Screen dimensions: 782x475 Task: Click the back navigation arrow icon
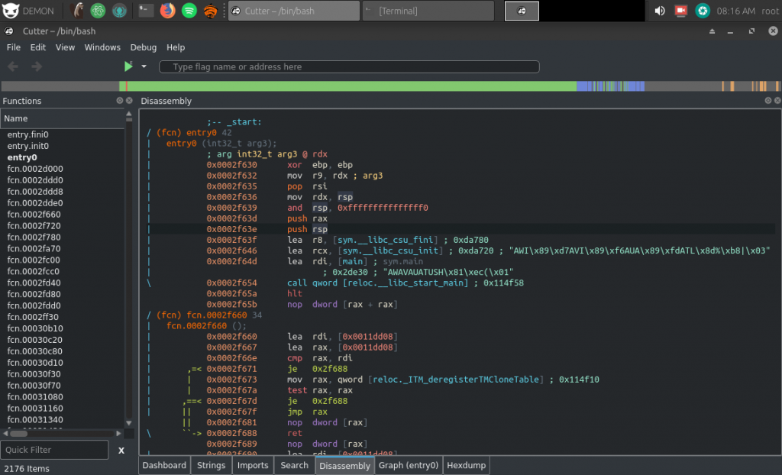pos(12,66)
